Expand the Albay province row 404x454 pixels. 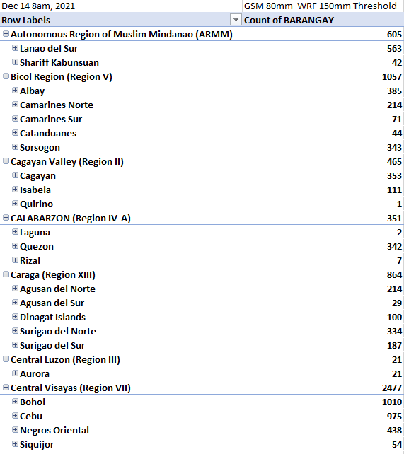click(x=15, y=91)
